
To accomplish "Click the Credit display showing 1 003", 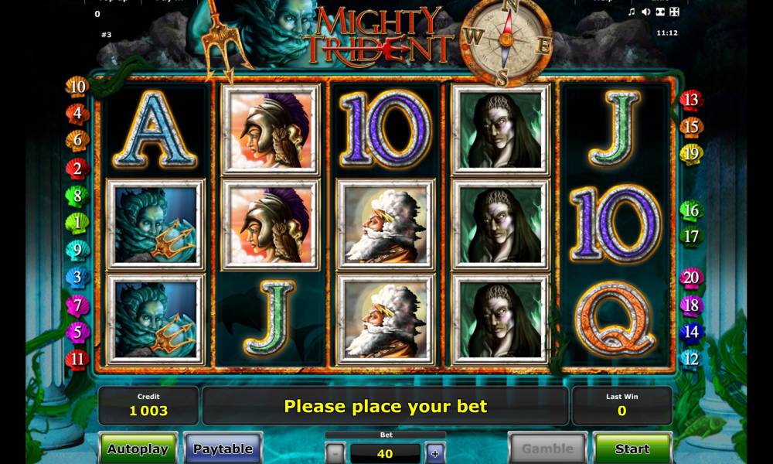I will pyautogui.click(x=148, y=405).
